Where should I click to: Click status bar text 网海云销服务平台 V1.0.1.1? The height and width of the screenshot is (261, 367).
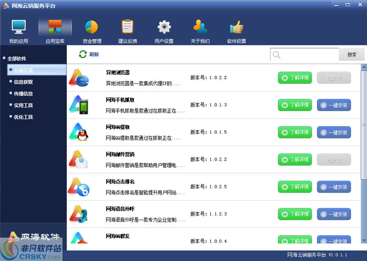coord(317,255)
